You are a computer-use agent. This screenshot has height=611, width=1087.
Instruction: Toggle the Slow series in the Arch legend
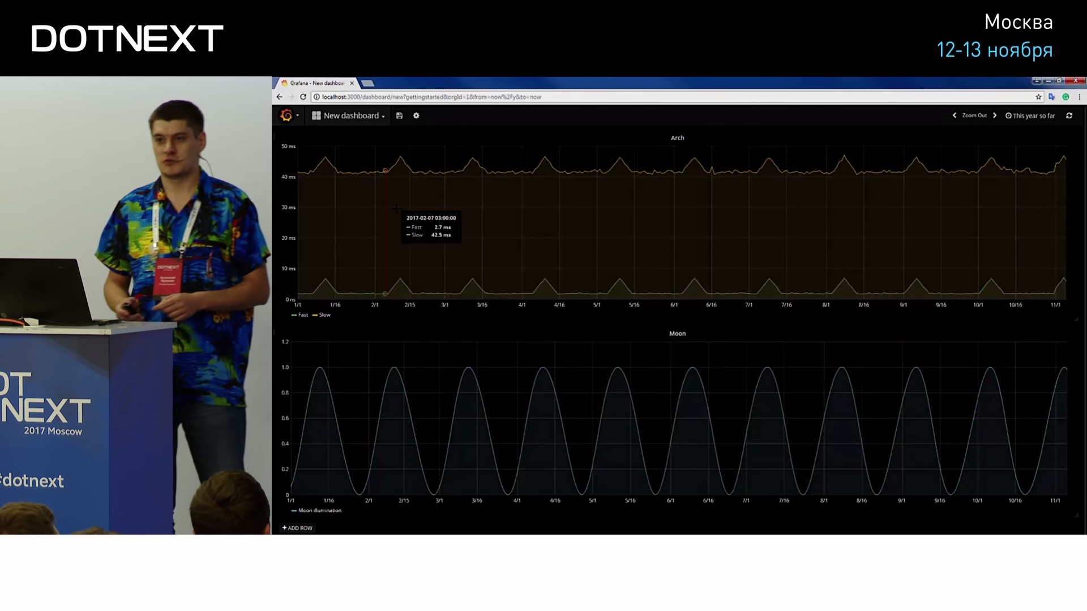[x=324, y=315]
